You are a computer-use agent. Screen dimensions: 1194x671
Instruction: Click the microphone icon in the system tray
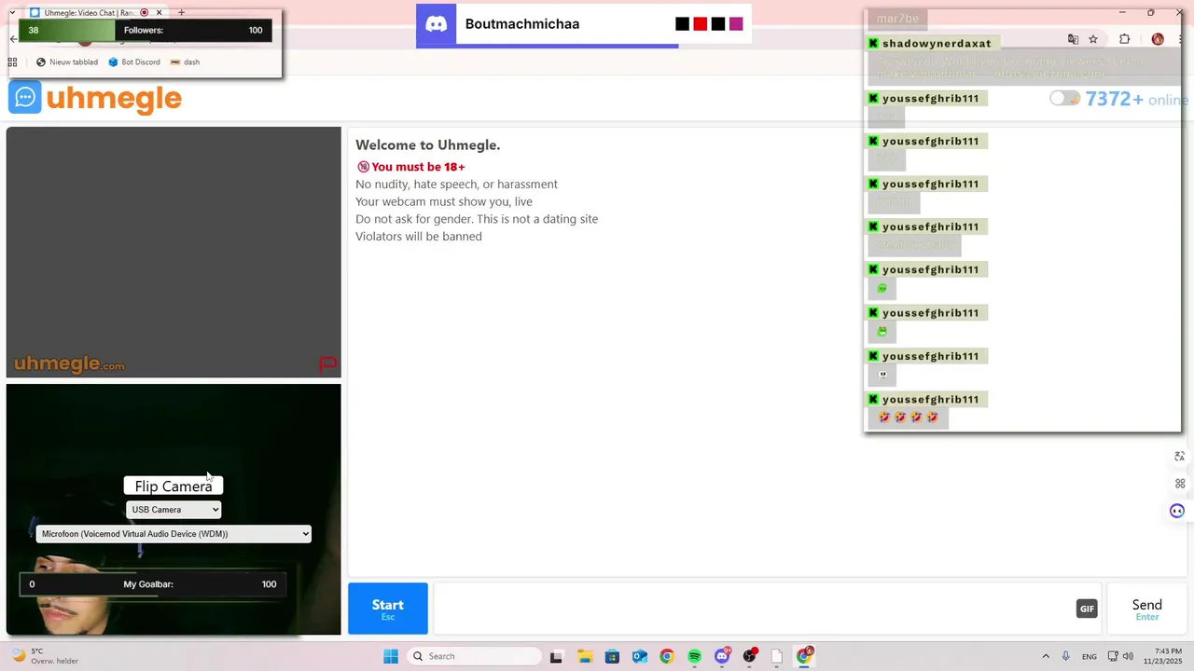click(x=1065, y=656)
